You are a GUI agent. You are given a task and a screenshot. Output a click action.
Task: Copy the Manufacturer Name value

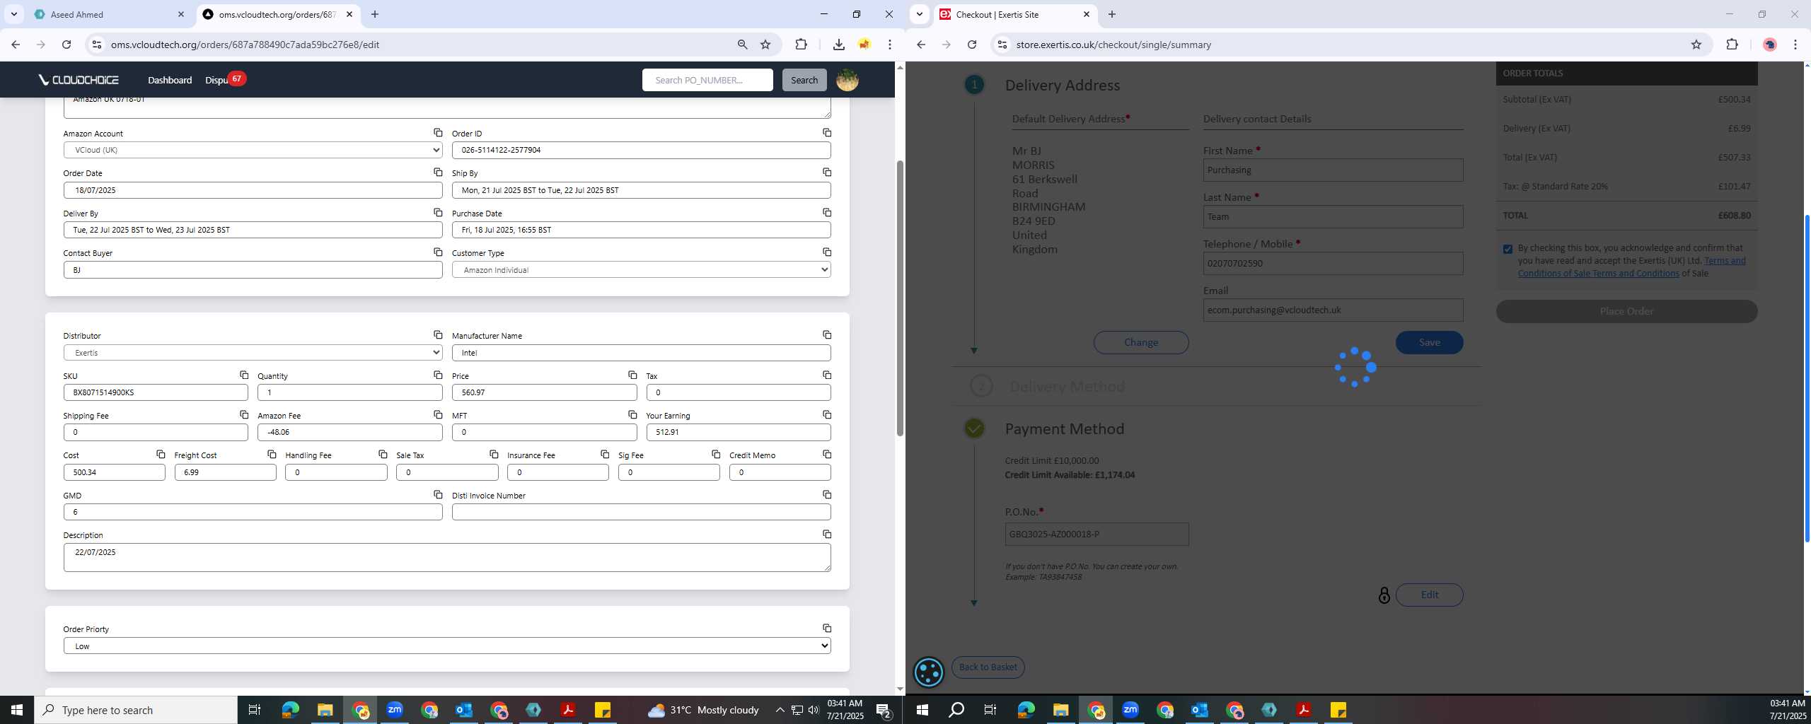point(826,335)
